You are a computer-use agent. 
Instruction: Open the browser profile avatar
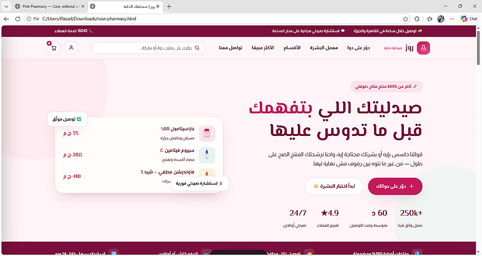[441, 19]
